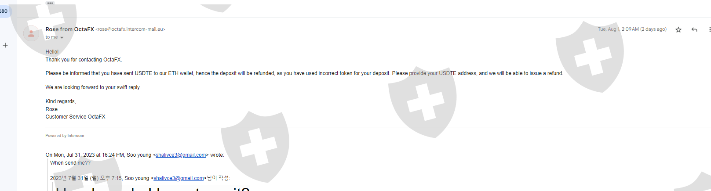Viewport: 711px width, 191px height.
Task: Click the sender's profile avatar
Action: [31, 33]
